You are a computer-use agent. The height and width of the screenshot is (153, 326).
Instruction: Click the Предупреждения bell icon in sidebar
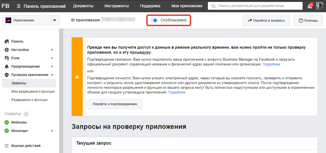(x=7, y=66)
